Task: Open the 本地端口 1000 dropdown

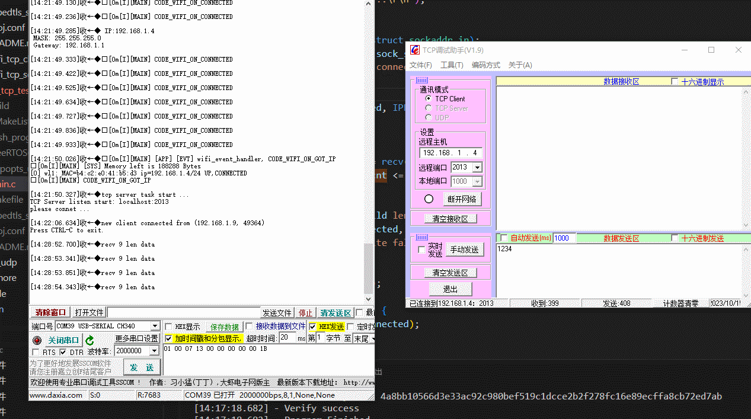Action: (477, 181)
